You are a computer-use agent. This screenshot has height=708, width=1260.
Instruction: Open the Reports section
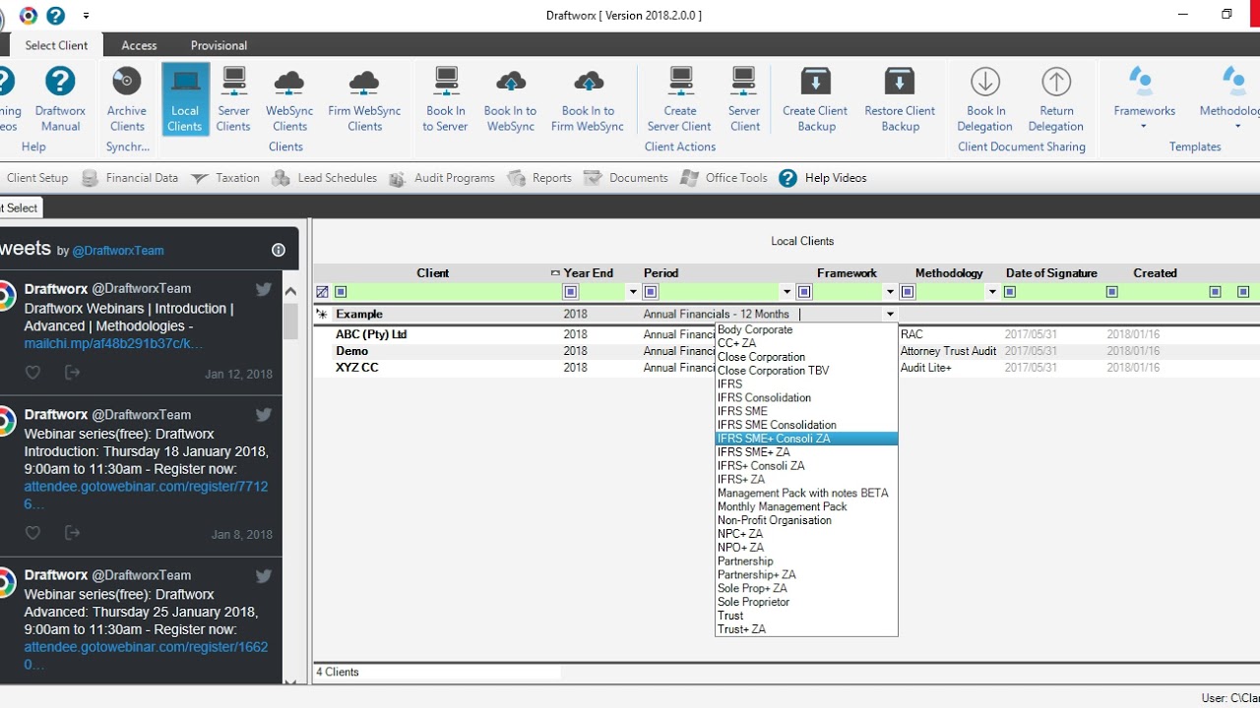tap(539, 178)
